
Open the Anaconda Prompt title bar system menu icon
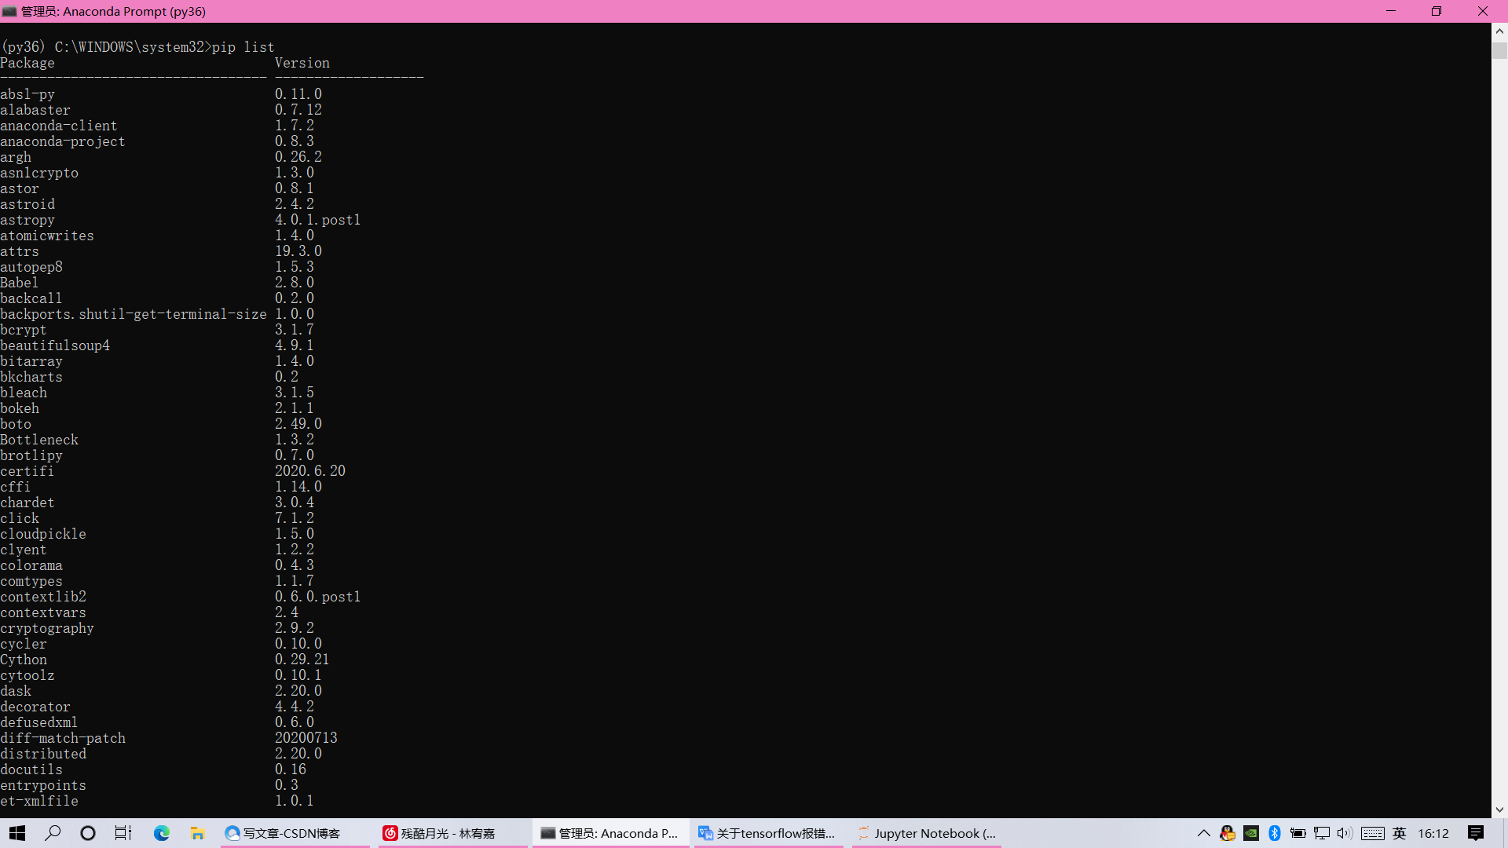(9, 11)
